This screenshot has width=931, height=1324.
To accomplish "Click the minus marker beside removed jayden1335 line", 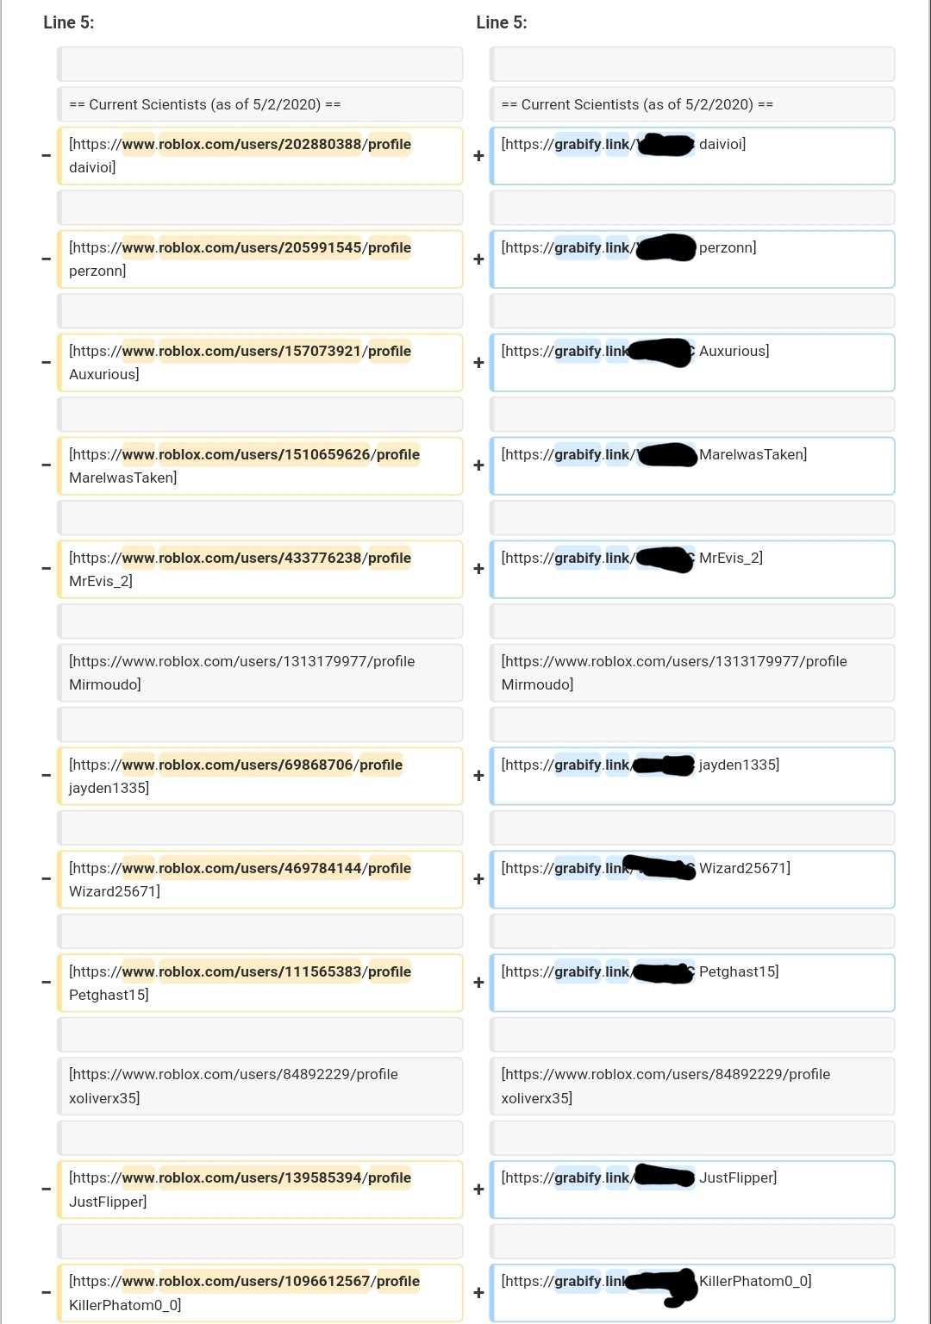I will pos(47,776).
